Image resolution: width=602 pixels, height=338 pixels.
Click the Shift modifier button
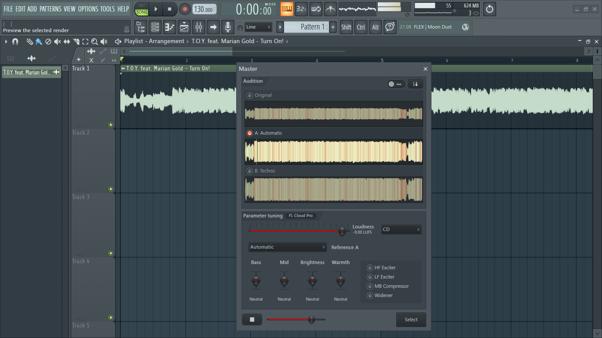(346, 27)
